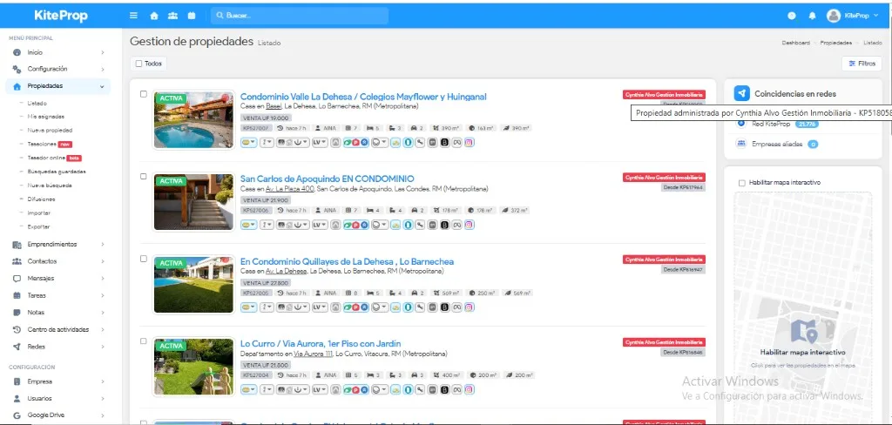This screenshot has width=892, height=425.
Task: Open the KiteProp user avatar menu
Action: pyautogui.click(x=852, y=16)
